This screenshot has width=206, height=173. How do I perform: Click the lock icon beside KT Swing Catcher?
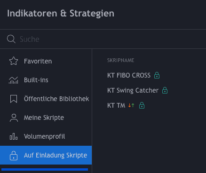click(165, 90)
